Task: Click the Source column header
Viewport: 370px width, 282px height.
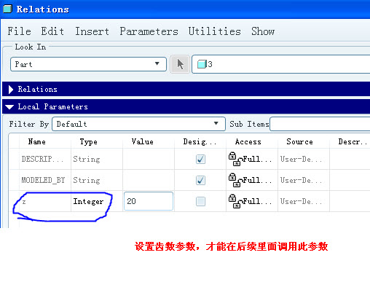Action: click(299, 141)
